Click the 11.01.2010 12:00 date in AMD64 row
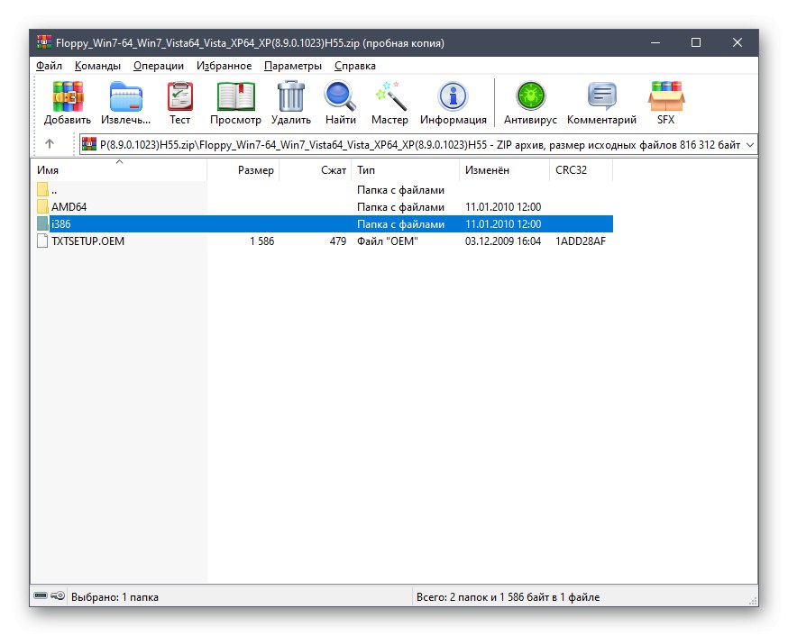Viewport: 788px width, 636px height. click(503, 207)
